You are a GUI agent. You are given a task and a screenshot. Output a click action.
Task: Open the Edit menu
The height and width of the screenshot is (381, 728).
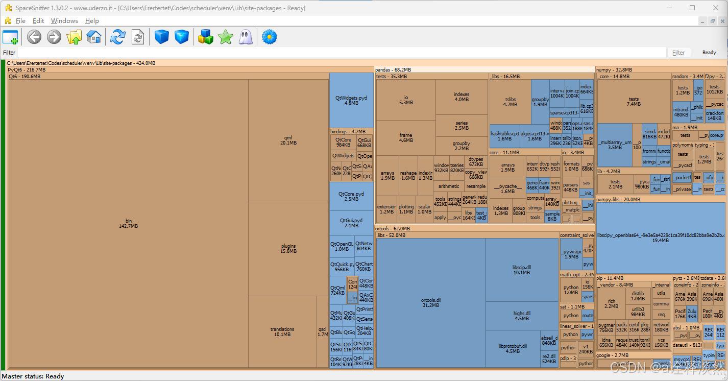click(x=38, y=21)
